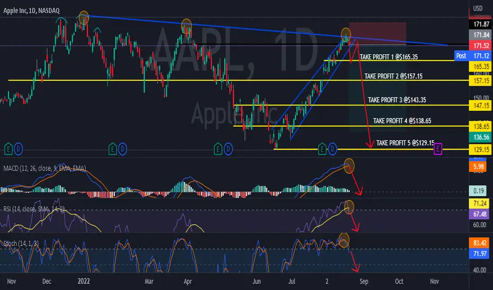Screen dimensions: 493x290
Task: Select the TAKE PROFIT 4 @$138.65 label
Action: click(x=402, y=121)
